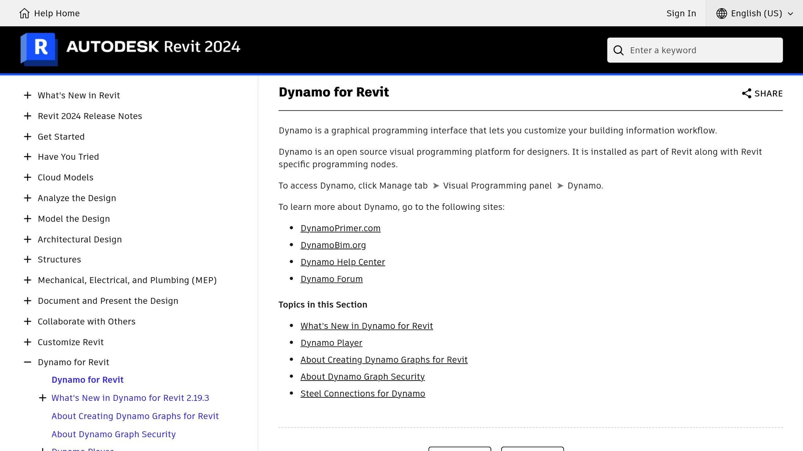Click the search magnifier icon

click(618, 51)
